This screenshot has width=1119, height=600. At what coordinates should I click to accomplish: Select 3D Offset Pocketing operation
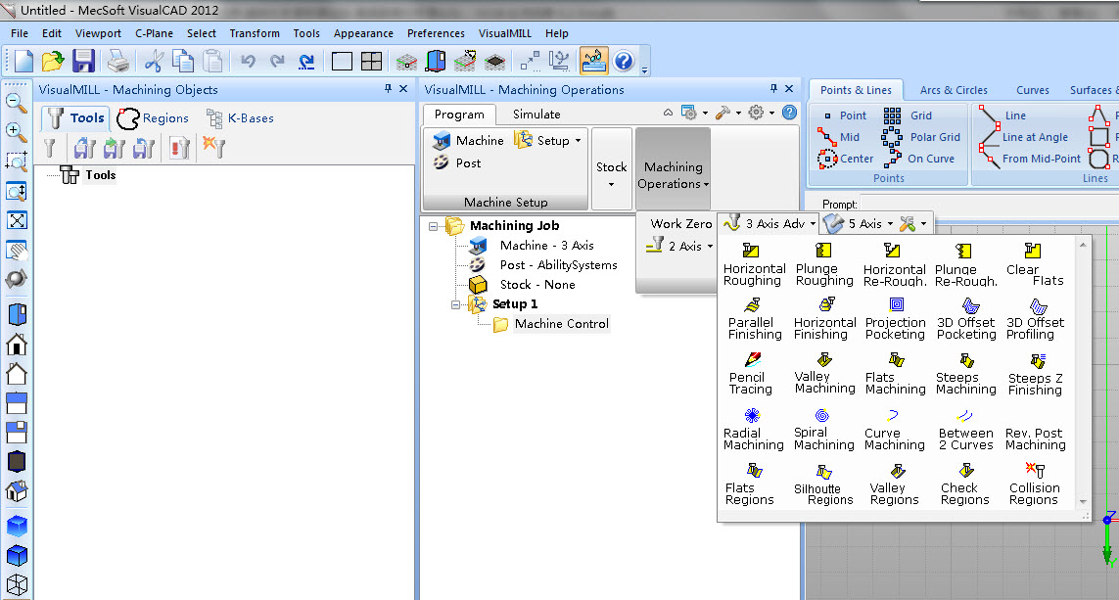click(965, 319)
